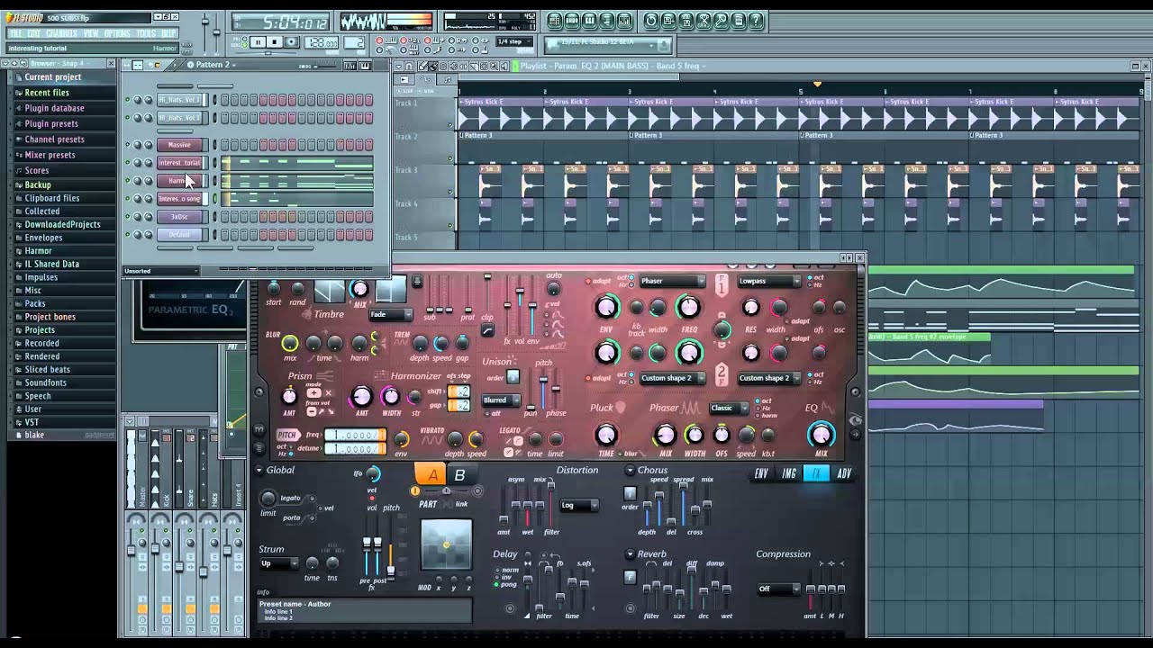1153x648 pixels.
Task: Select the Massive channel button
Action: [x=179, y=145]
